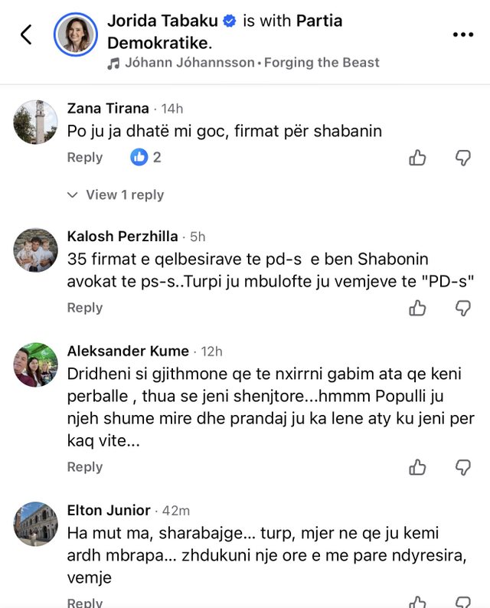The width and height of the screenshot is (490, 608).
Task: Reply to Kalosh Perzhilla's comment
Action: click(x=84, y=307)
